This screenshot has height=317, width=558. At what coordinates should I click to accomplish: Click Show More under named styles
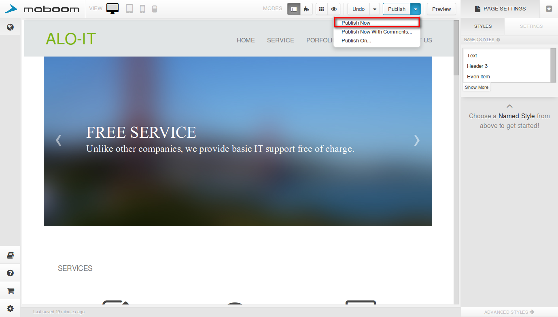(477, 87)
